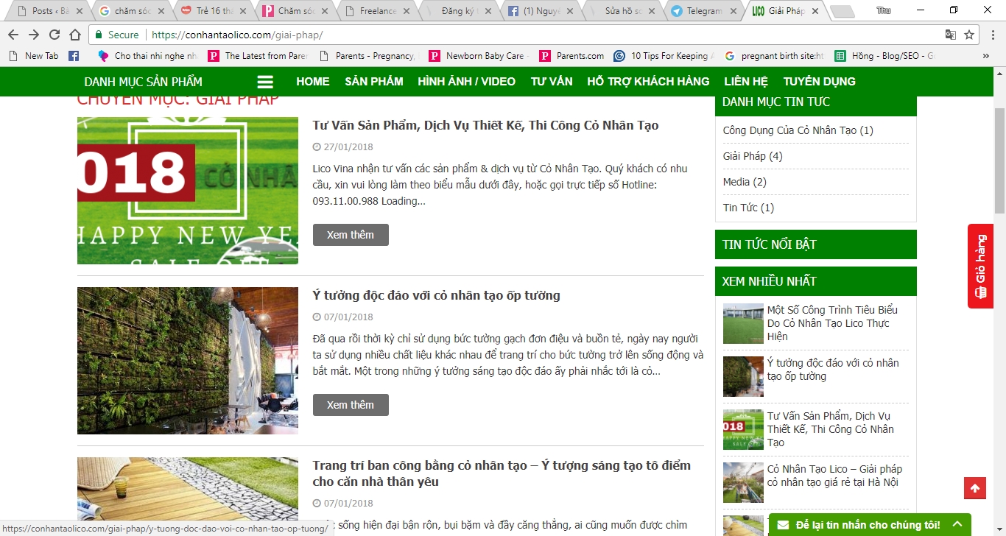The image size is (1006, 536).
Task: Open the Danh Mục Sản Phẩm category menu
Action: (x=143, y=82)
